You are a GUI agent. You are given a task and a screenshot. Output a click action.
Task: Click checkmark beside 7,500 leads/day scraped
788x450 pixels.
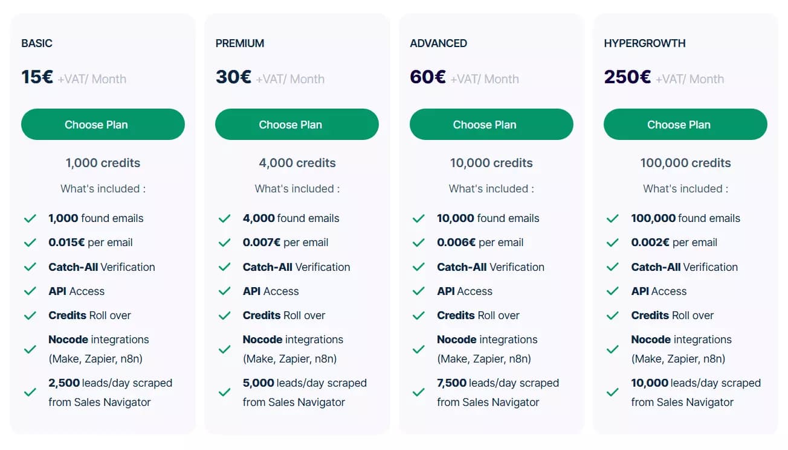tap(418, 393)
